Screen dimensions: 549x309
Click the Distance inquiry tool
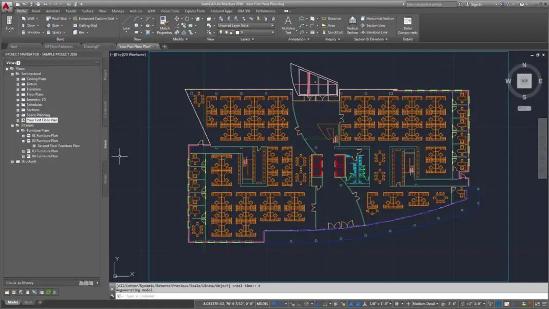[331, 19]
